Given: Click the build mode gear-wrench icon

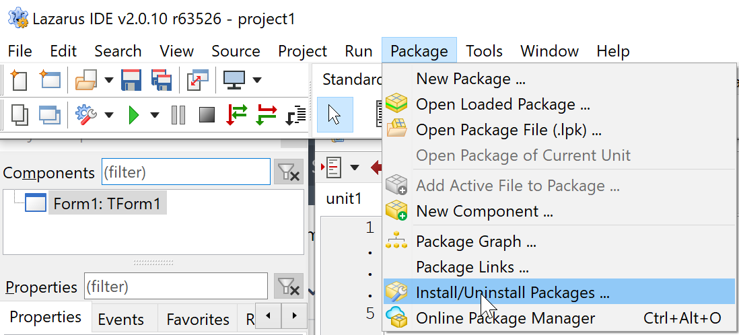Looking at the screenshot, I should point(86,114).
